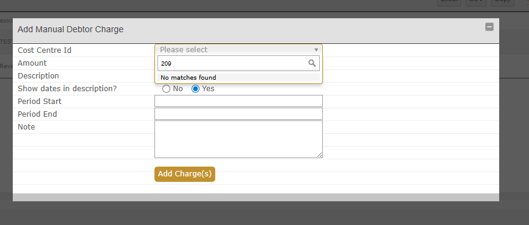Select the Yes radio button
Screen dimensions: 529x225
(x=195, y=89)
